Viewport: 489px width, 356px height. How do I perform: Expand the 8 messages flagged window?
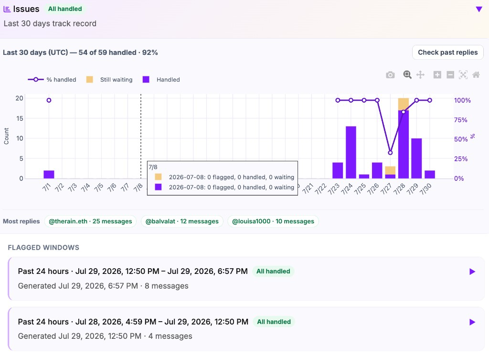click(x=472, y=272)
